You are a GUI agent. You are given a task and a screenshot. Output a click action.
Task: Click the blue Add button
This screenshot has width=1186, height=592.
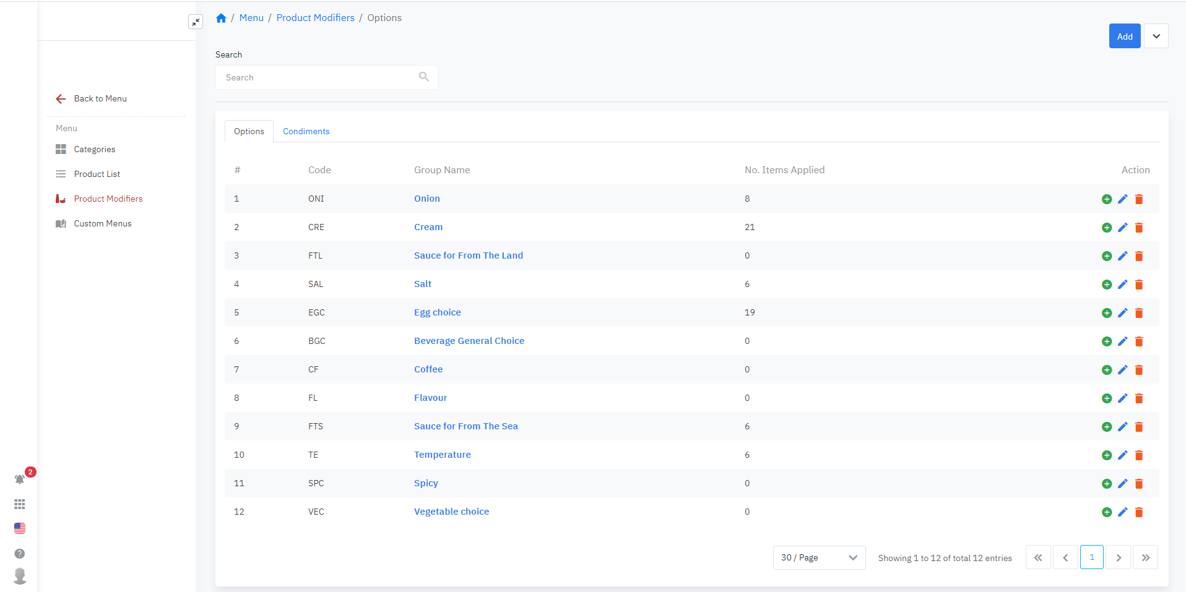1124,36
